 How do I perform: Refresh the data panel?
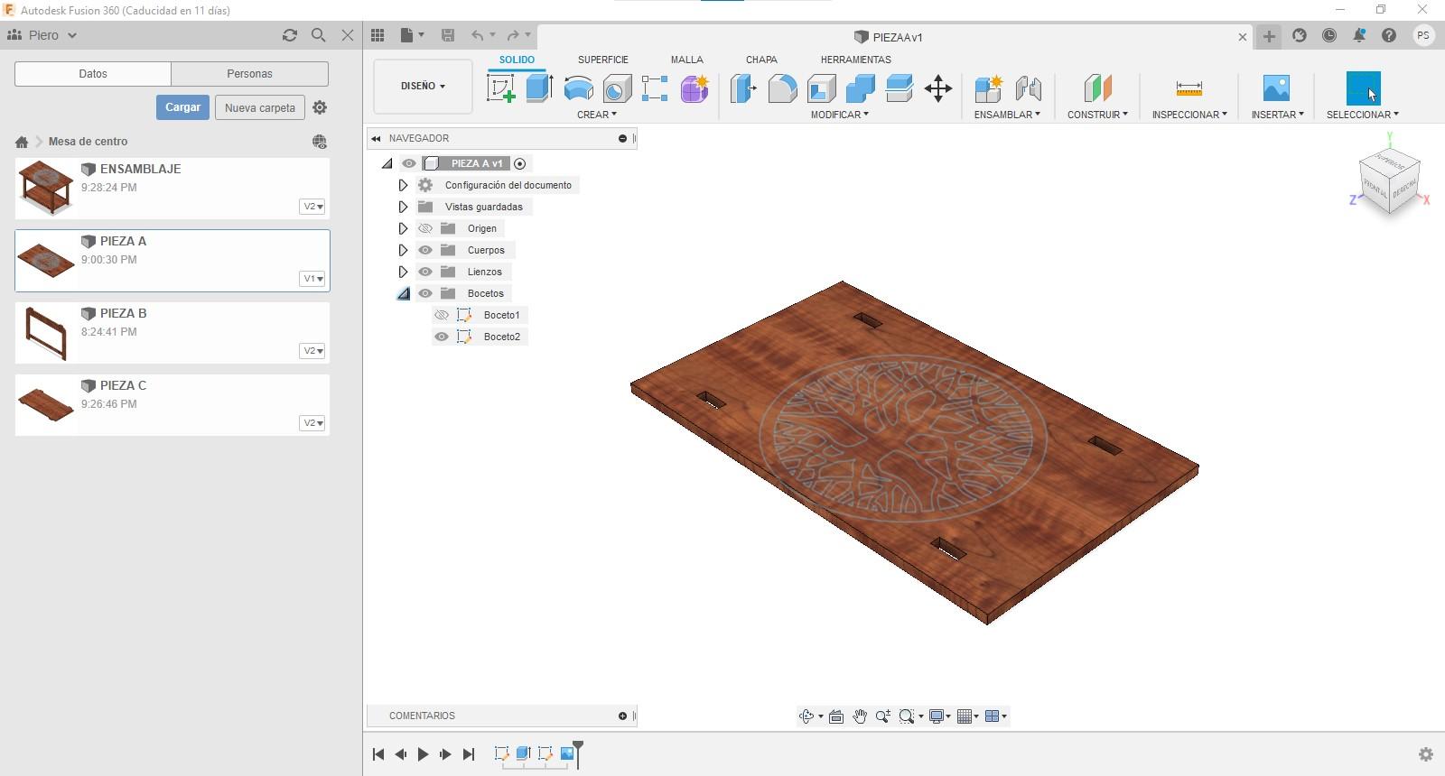(x=290, y=35)
